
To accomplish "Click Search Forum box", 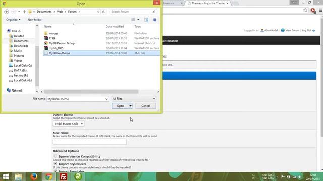I will pos(131,12).
